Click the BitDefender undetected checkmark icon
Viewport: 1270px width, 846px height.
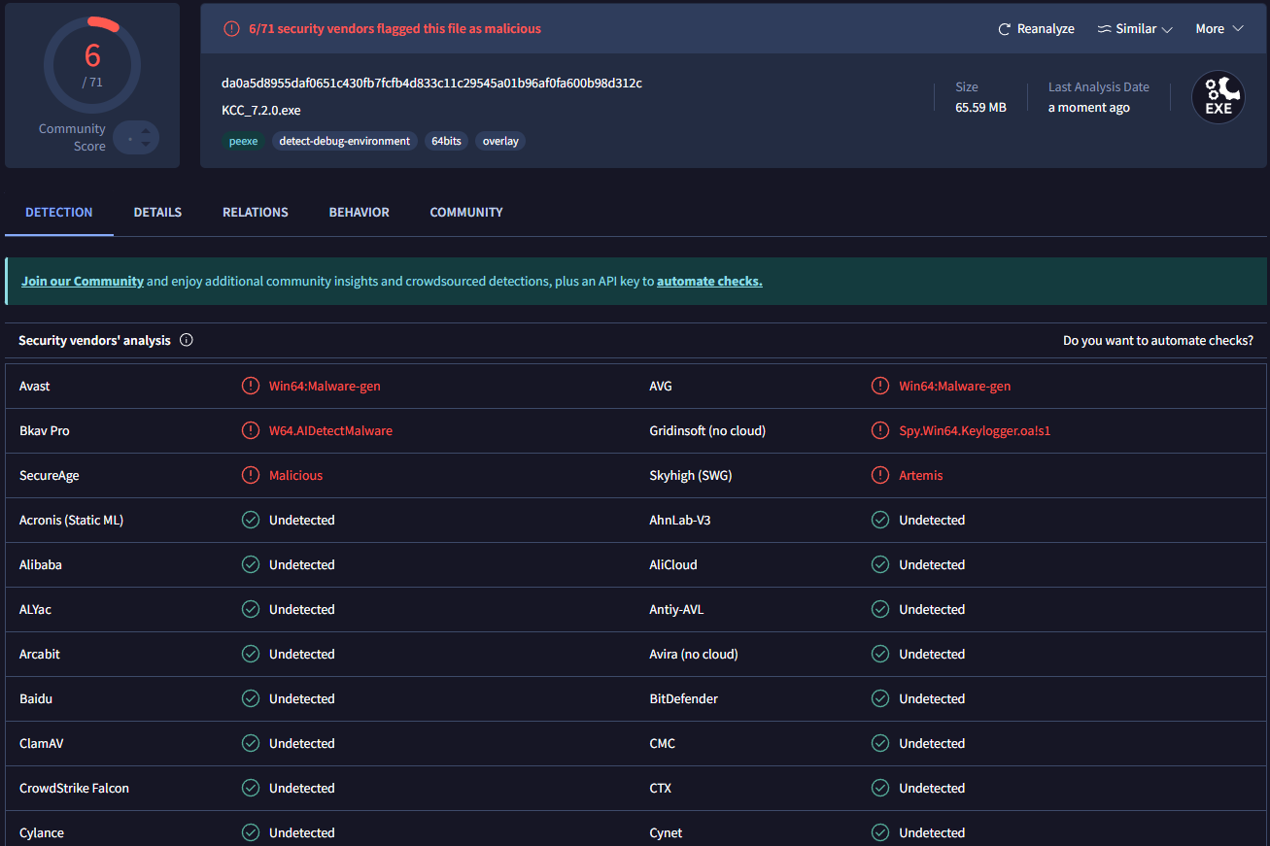click(880, 699)
